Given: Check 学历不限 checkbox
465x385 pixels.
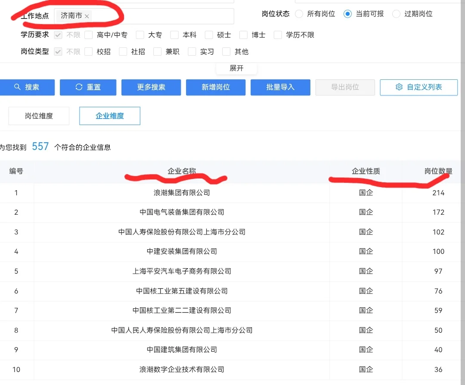Looking at the screenshot, I should 278,35.
